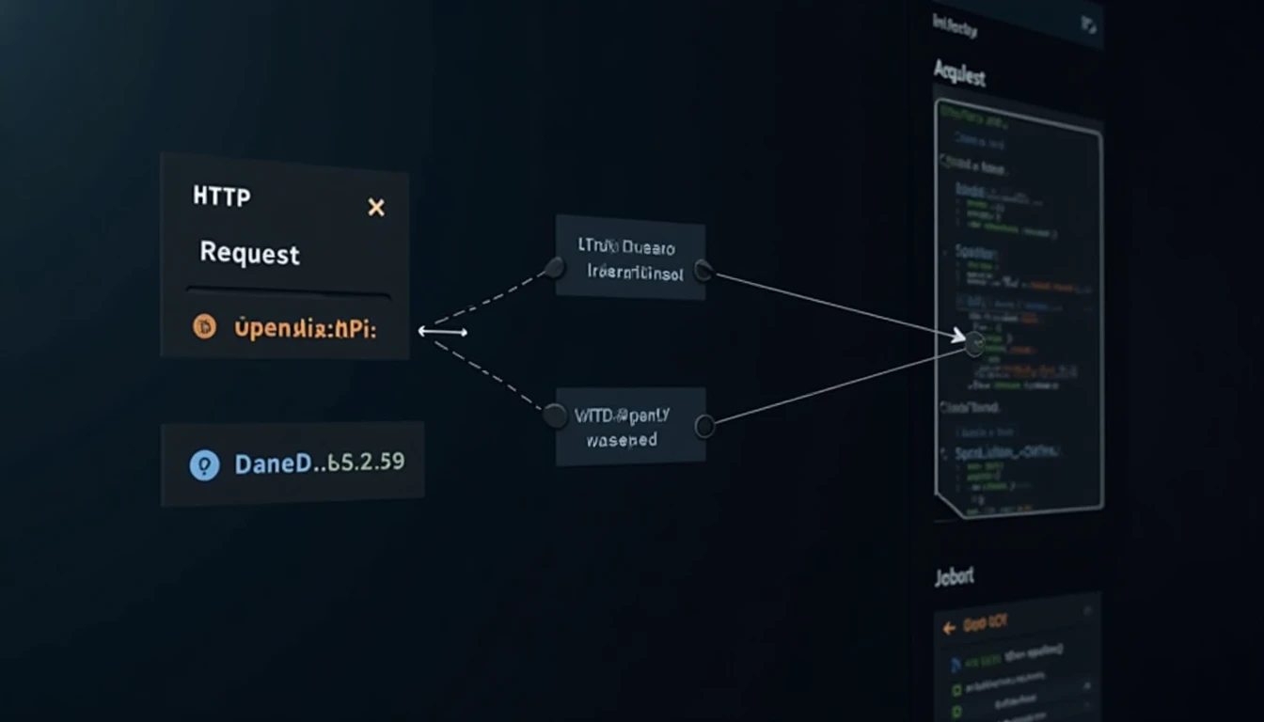Click the OpenAI API credential label text
Image resolution: width=1264 pixels, height=722 pixels.
pos(306,330)
